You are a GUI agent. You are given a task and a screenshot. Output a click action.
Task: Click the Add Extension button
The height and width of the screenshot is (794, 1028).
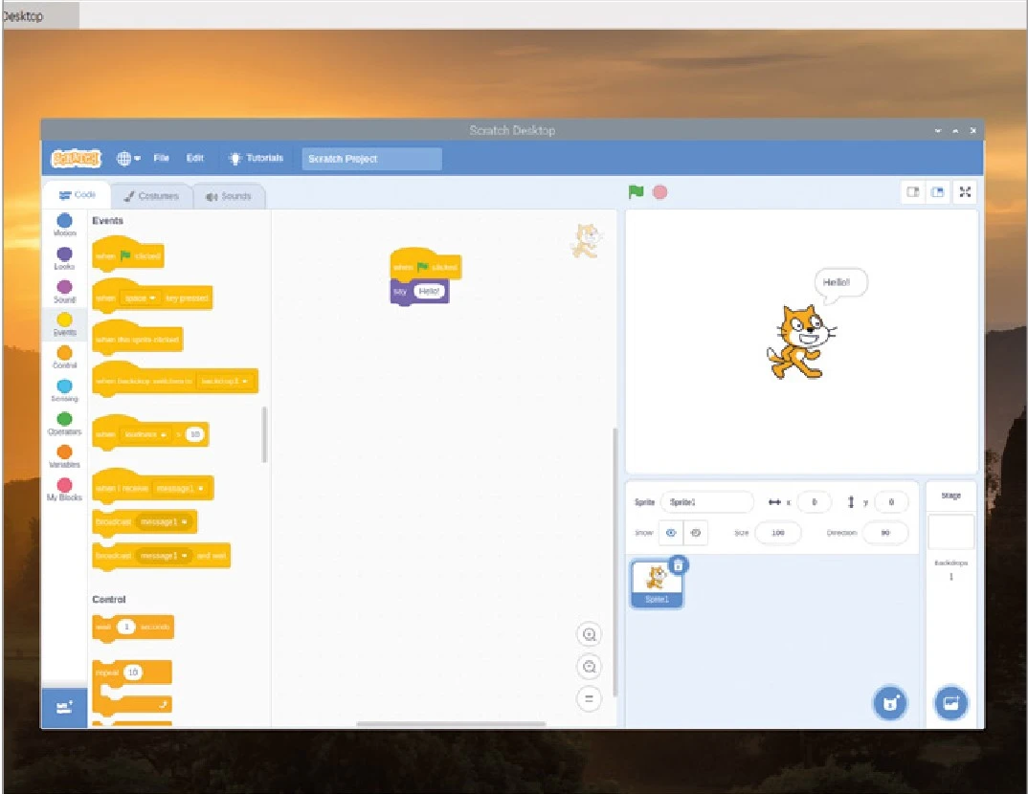(64, 708)
